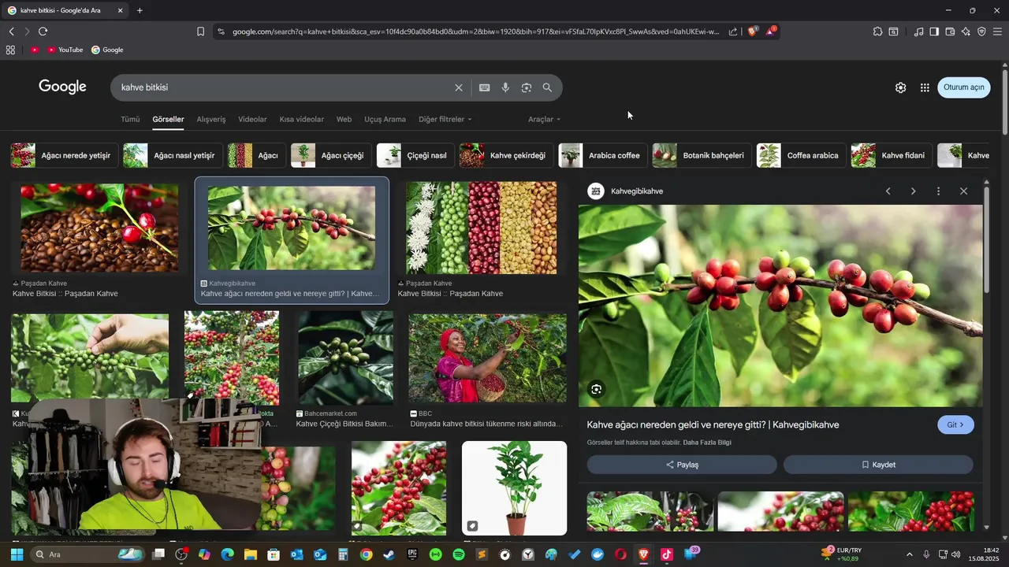Viewport: 1009px width, 567px height.
Task: Open Brave VPN shield icon
Action: pyautogui.click(x=981, y=31)
